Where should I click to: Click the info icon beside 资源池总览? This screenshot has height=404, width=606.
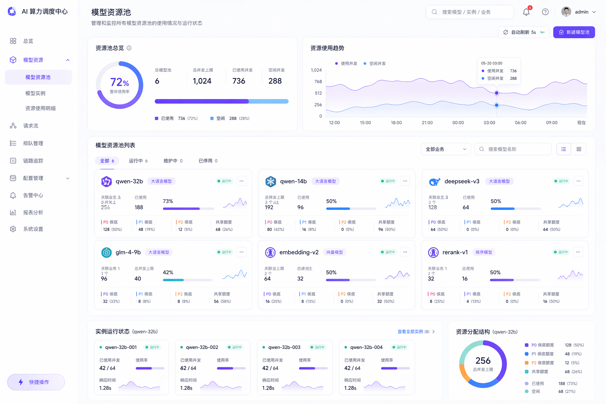(129, 48)
